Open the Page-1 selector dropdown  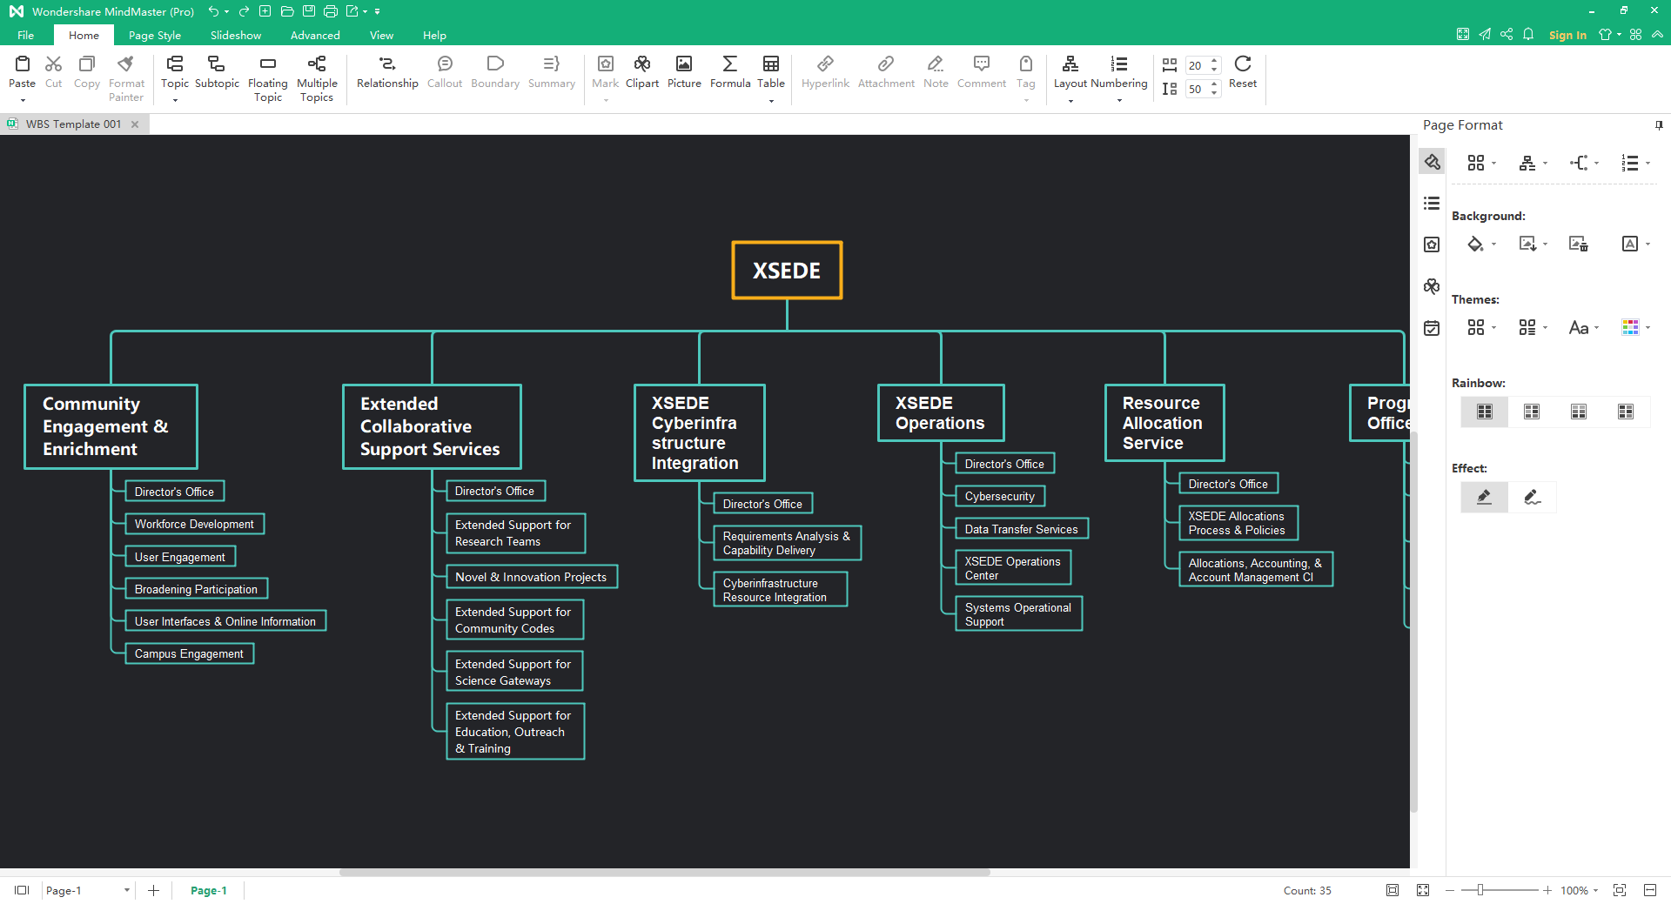click(x=87, y=890)
